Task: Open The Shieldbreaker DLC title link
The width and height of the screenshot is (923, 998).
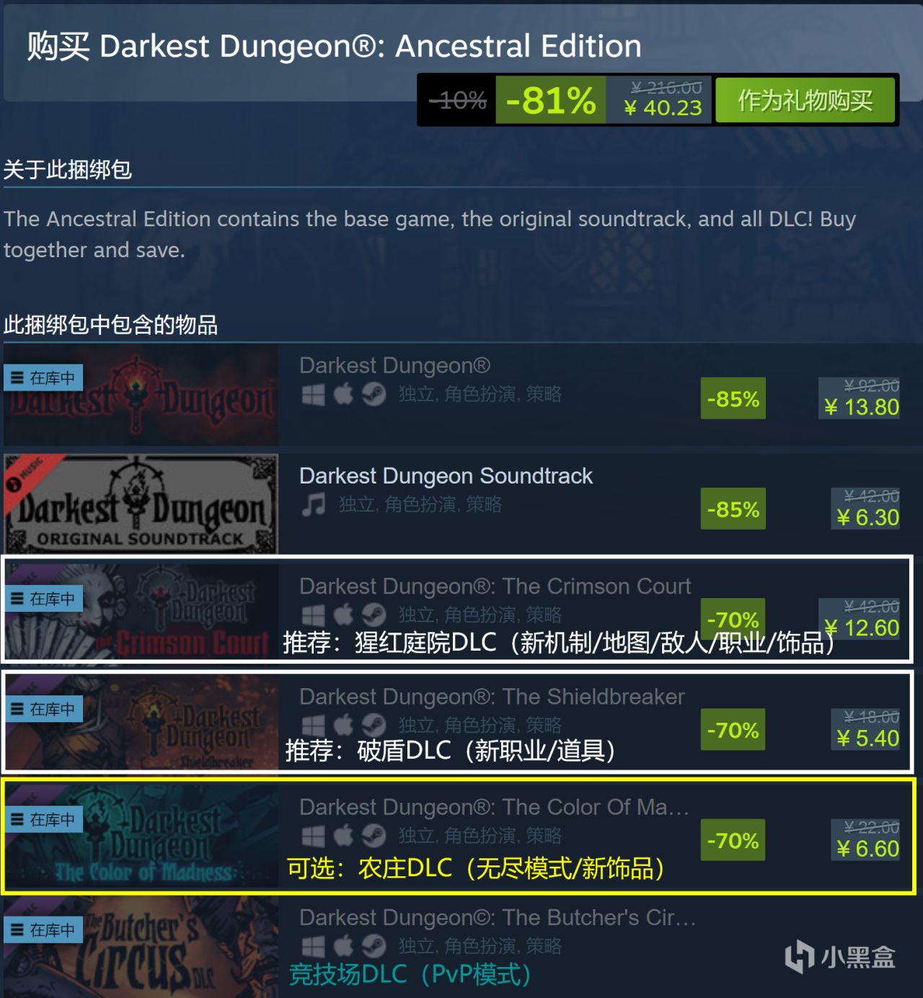Action: point(492,697)
